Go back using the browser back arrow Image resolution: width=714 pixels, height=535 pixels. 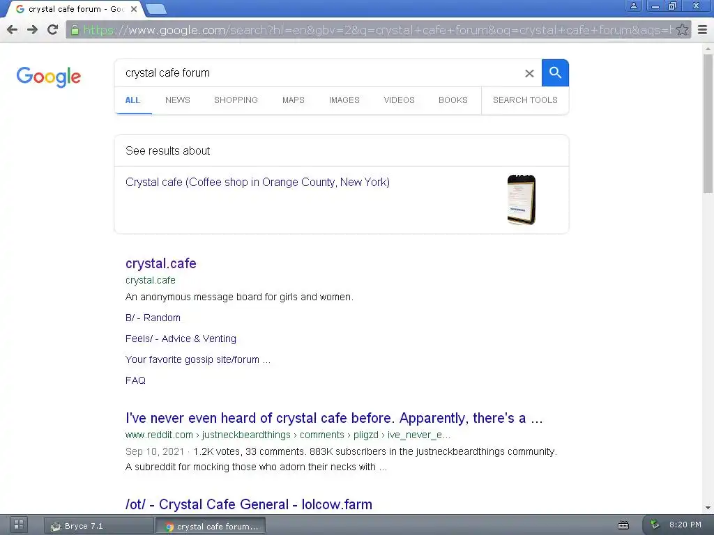(x=13, y=30)
